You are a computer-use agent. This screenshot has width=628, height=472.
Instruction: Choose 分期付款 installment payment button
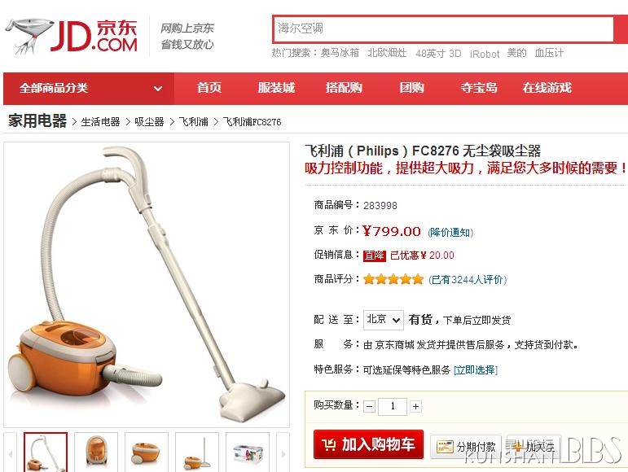(466, 447)
